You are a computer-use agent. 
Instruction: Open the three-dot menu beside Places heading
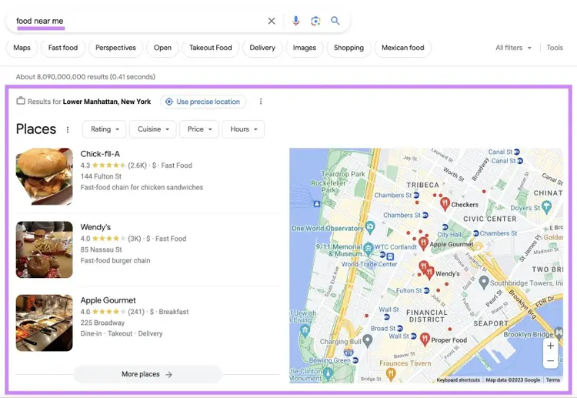(68, 129)
